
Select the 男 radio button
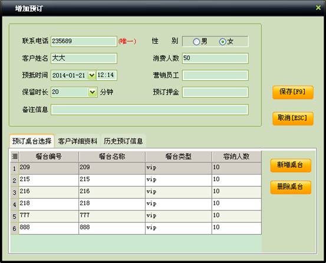(196, 42)
